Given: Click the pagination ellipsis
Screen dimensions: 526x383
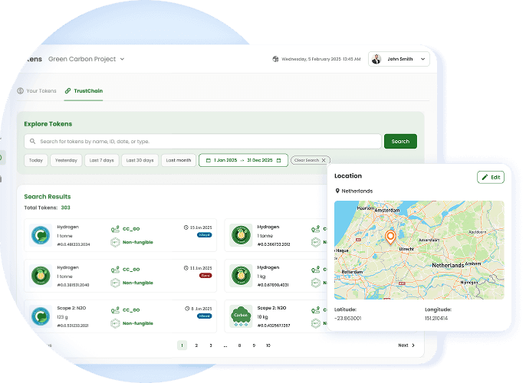Looking at the screenshot, I should (225, 345).
